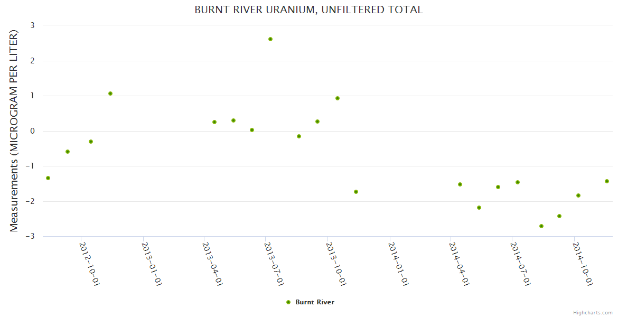Click the 2013-07-01 x-axis label

pos(274,264)
